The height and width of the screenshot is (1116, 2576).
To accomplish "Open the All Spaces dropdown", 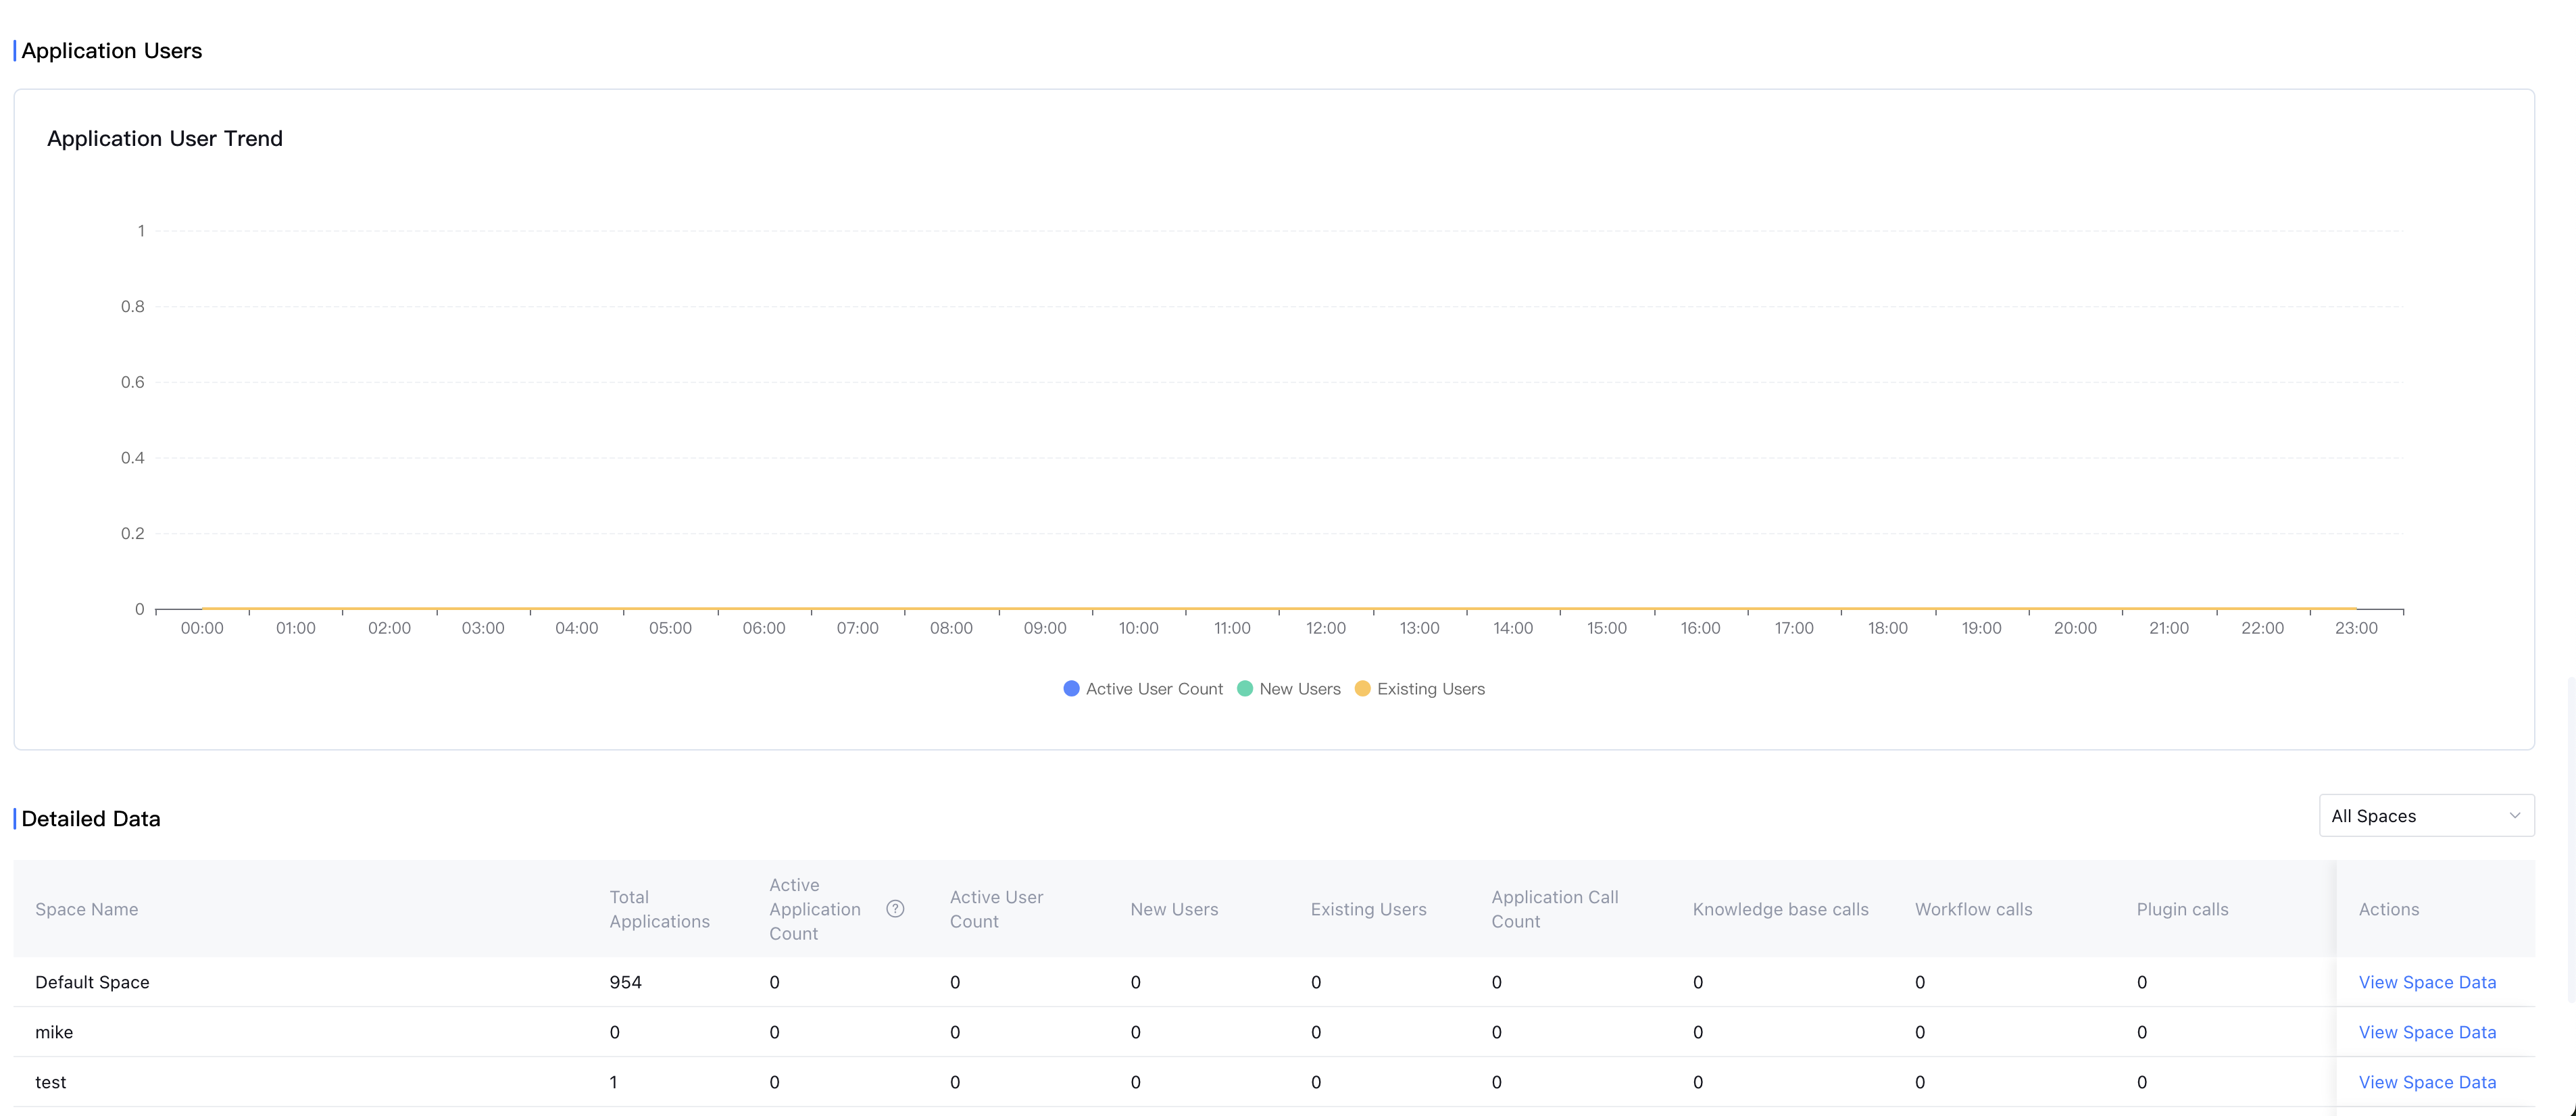I will coord(2410,816).
